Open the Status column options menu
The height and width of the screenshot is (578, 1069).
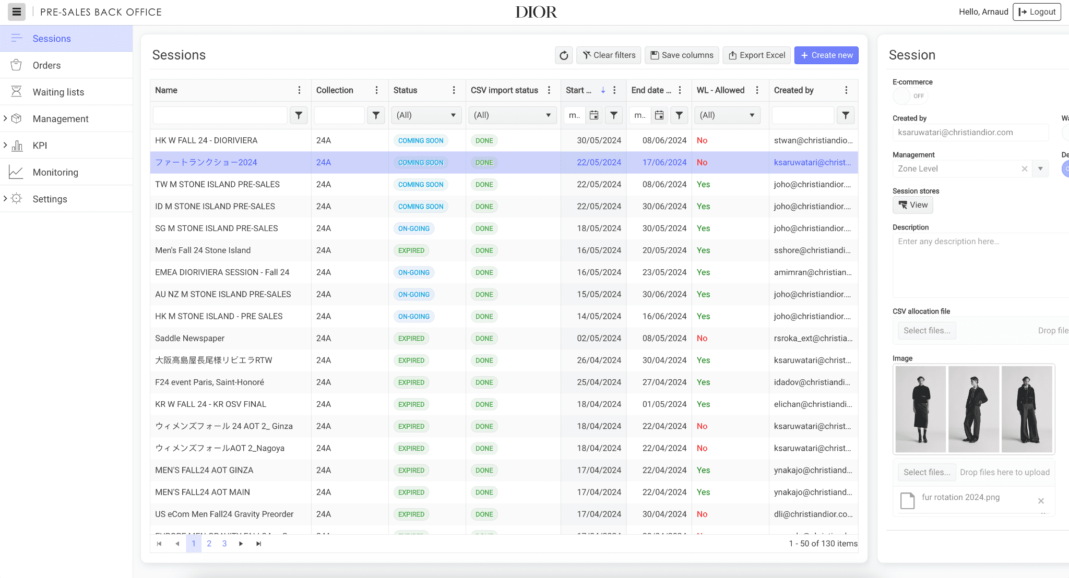(454, 90)
